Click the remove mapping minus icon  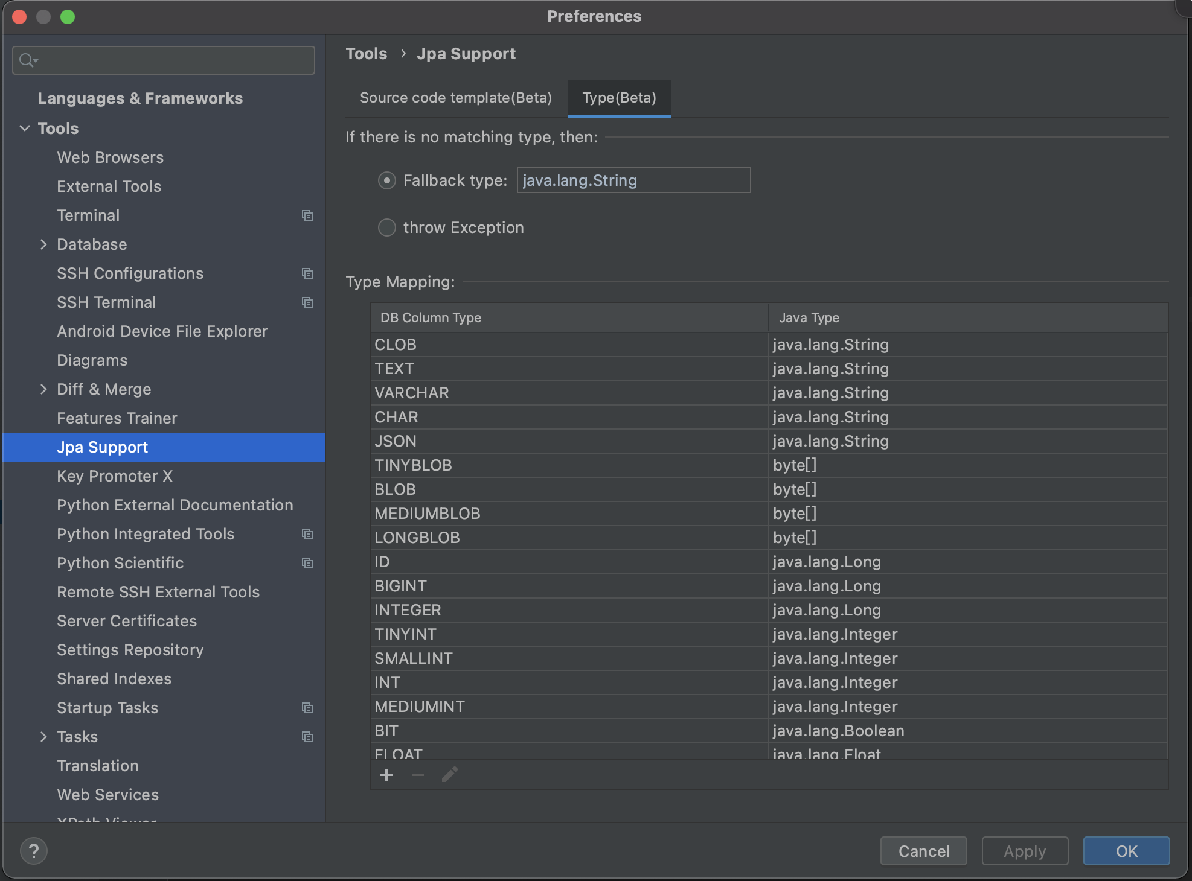coord(418,775)
